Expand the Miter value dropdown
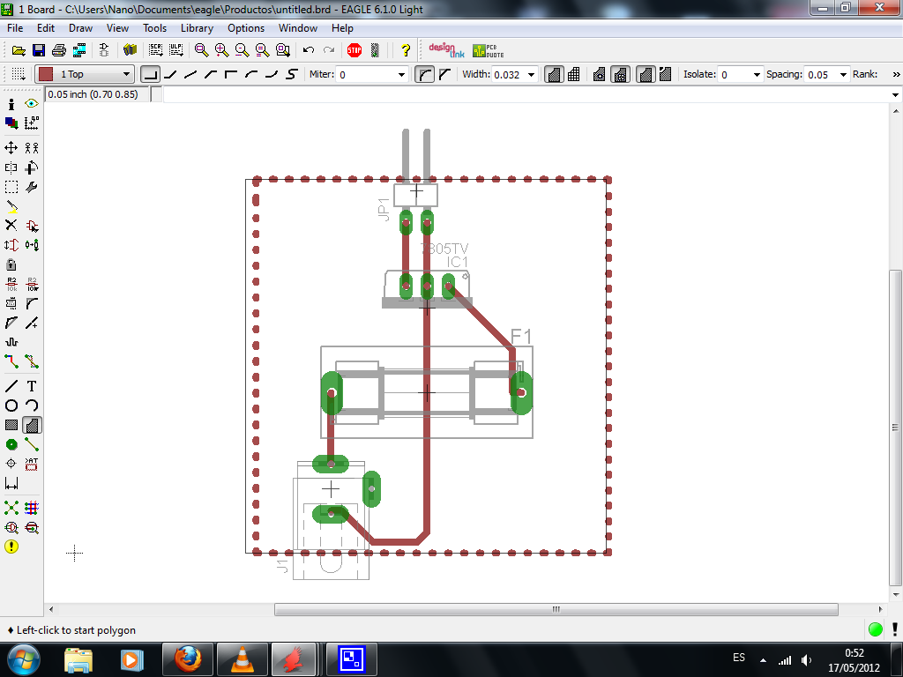903x677 pixels. (x=401, y=75)
